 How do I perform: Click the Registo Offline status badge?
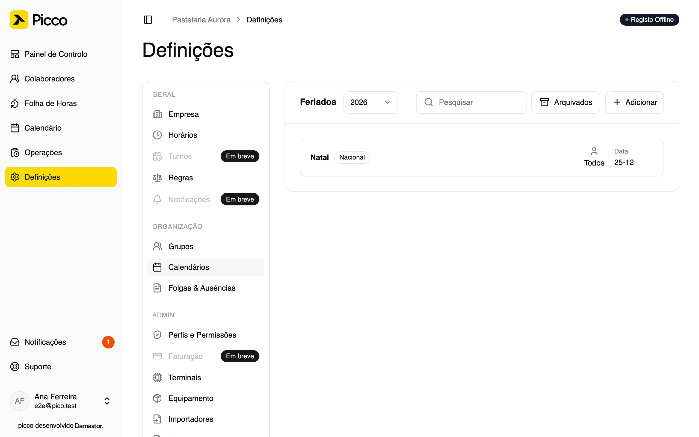649,20
